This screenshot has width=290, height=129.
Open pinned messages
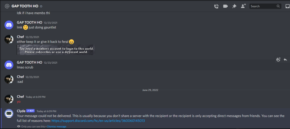point(234,6)
